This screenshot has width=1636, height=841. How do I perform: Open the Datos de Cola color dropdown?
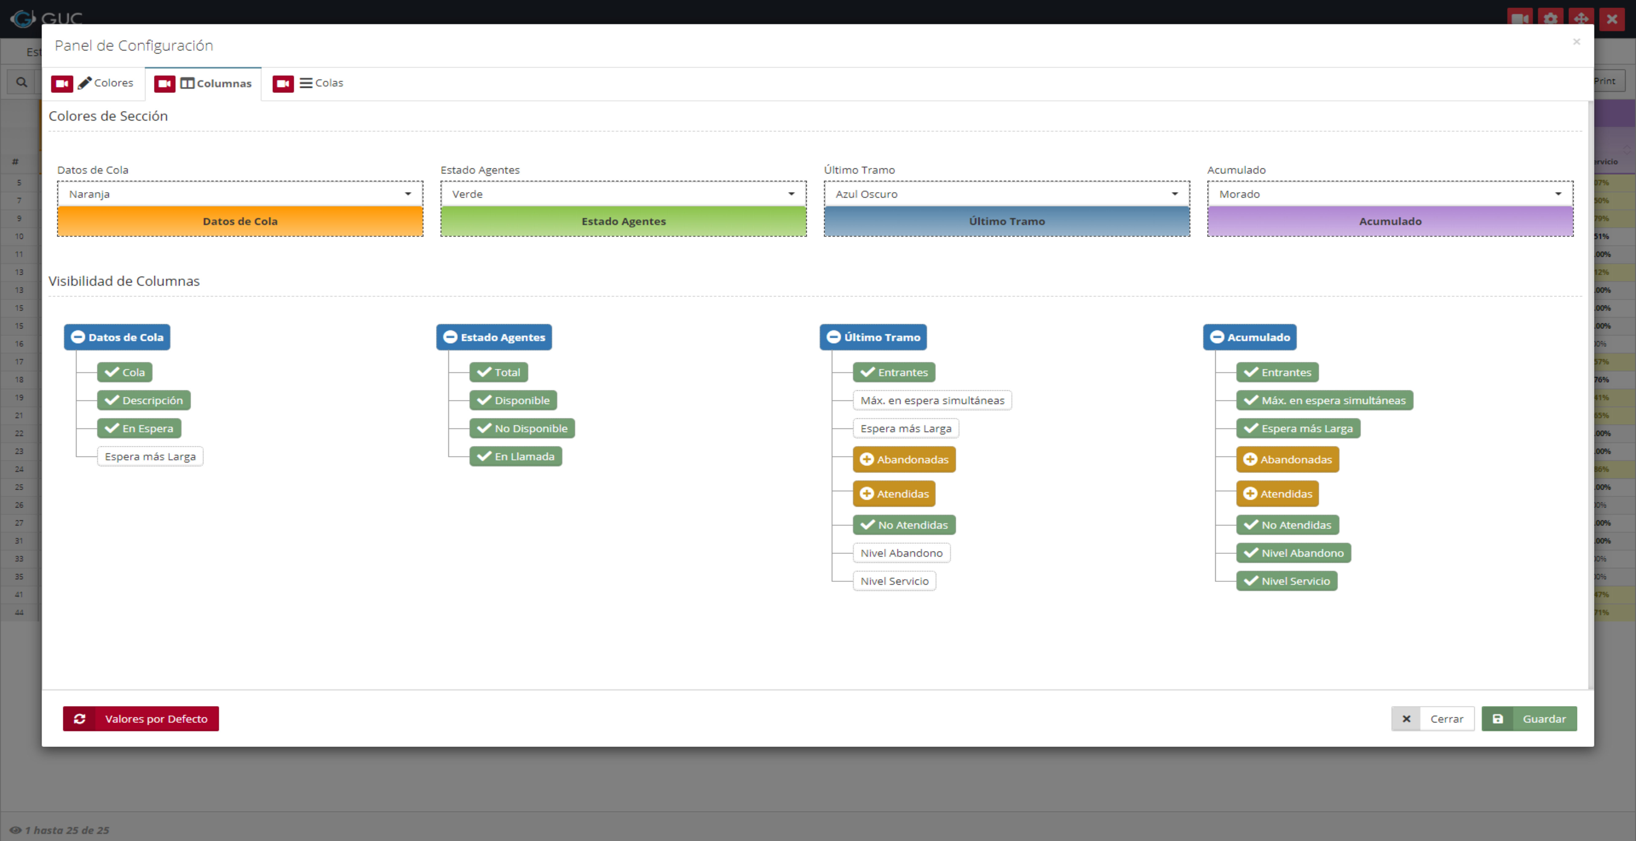240,194
